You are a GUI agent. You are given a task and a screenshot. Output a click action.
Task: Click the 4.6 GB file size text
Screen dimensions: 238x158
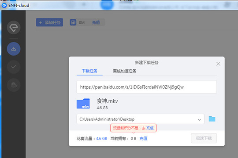coord(102,108)
